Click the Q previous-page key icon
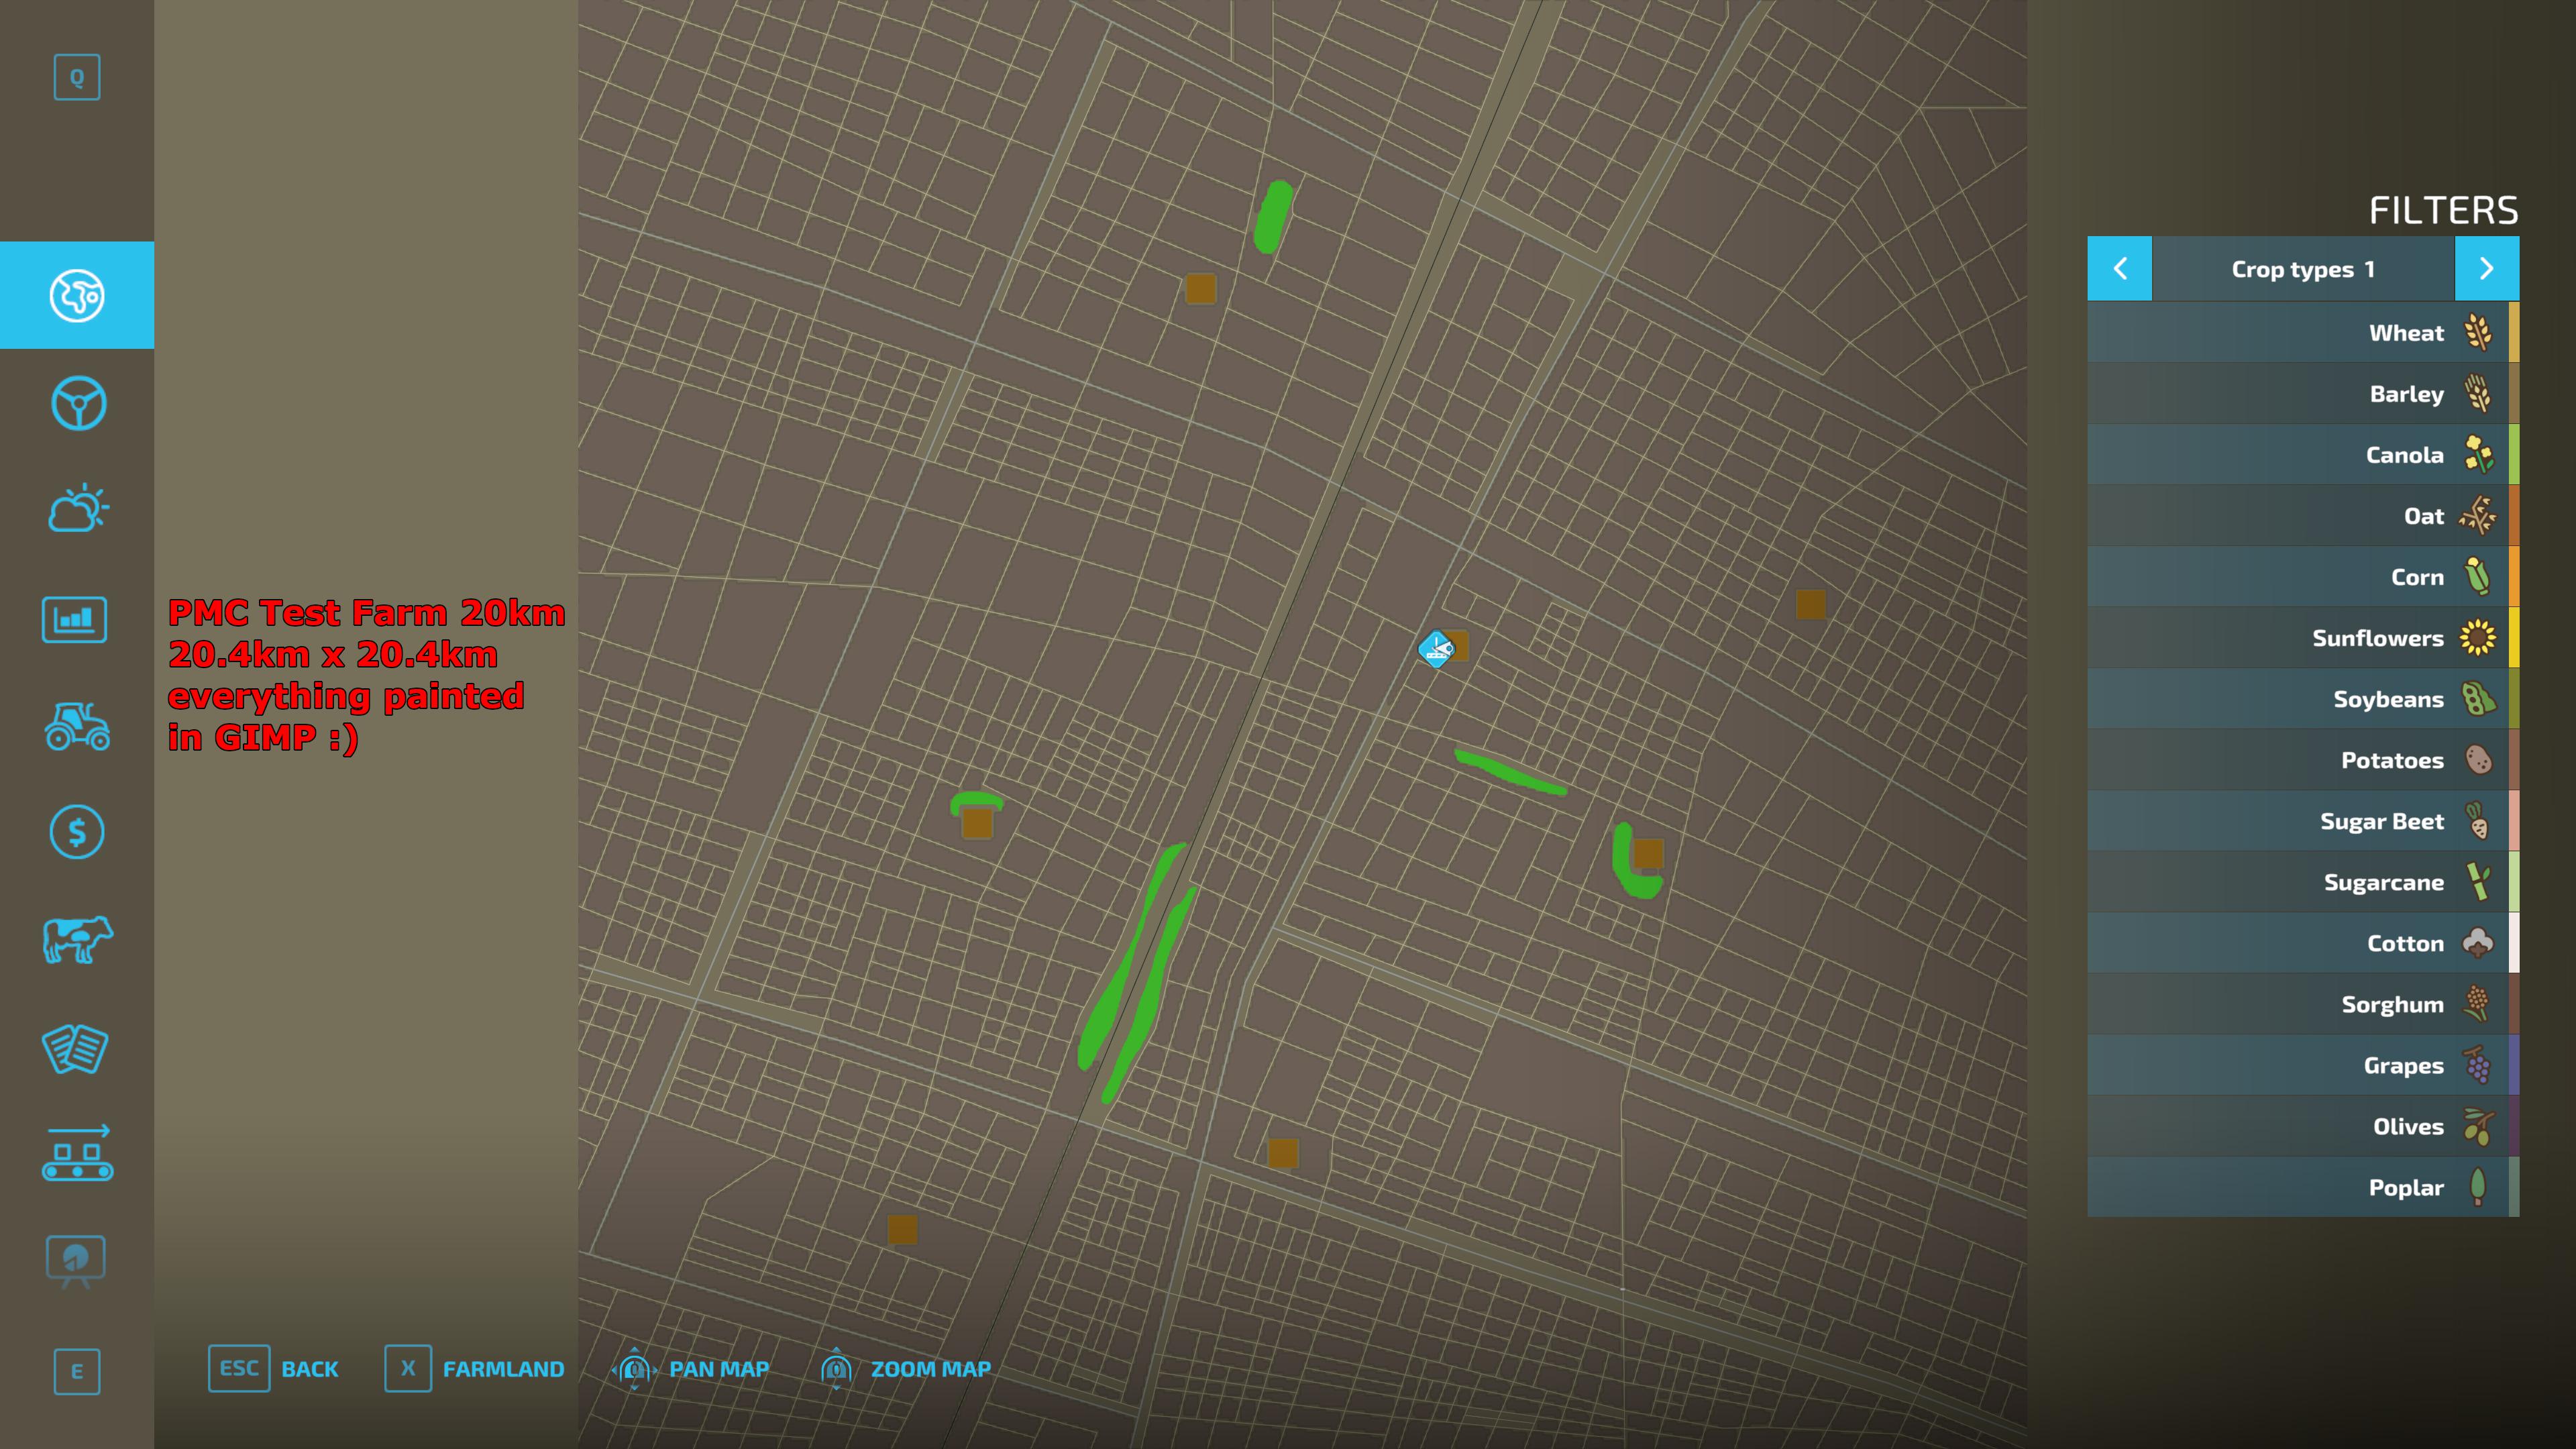 77,77
